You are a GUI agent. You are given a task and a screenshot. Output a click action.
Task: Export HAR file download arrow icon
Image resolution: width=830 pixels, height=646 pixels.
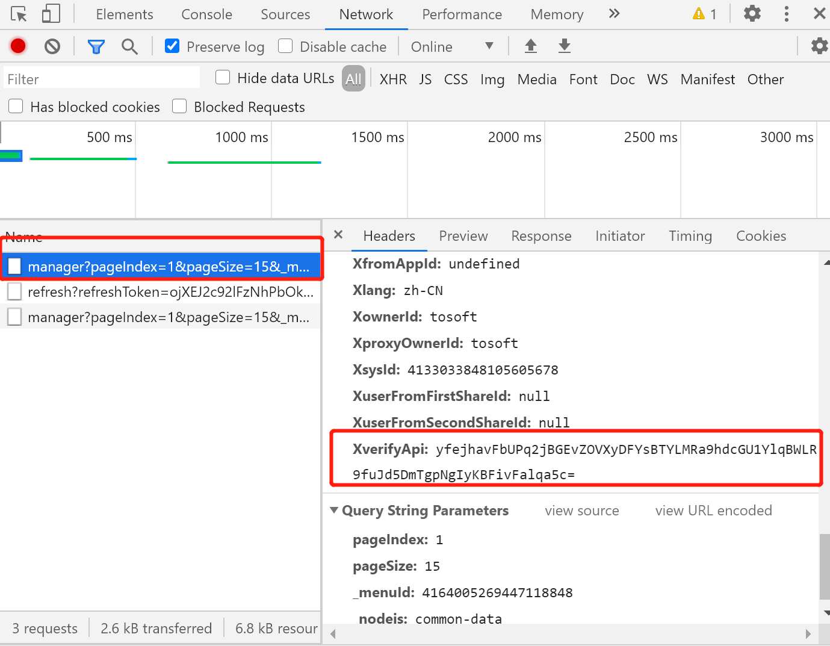click(565, 46)
